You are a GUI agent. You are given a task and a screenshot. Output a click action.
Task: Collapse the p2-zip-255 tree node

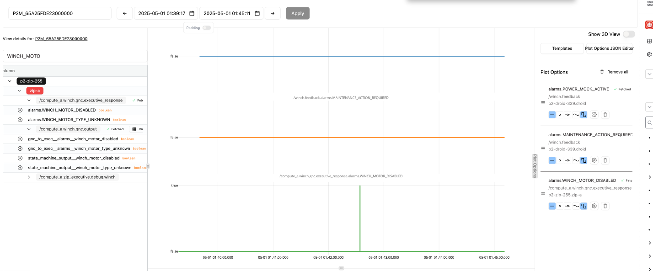pyautogui.click(x=10, y=81)
